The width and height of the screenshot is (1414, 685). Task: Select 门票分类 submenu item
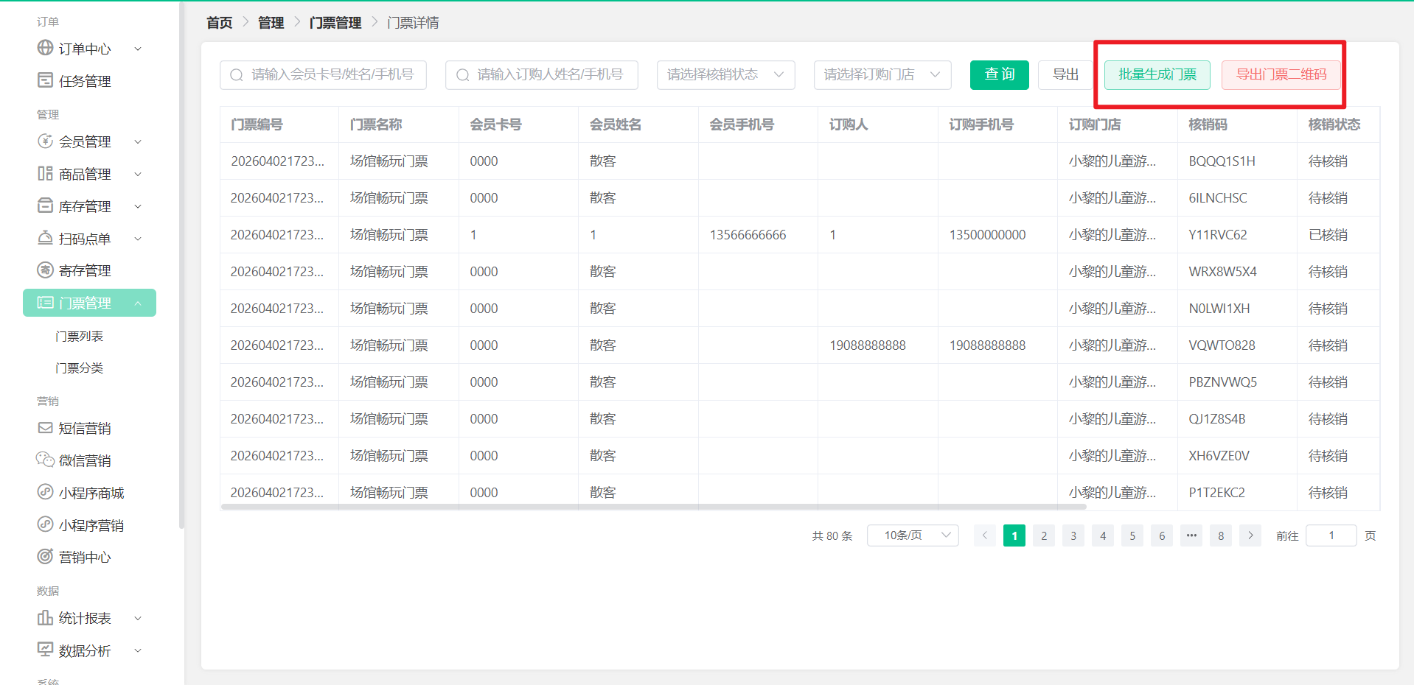coord(80,368)
